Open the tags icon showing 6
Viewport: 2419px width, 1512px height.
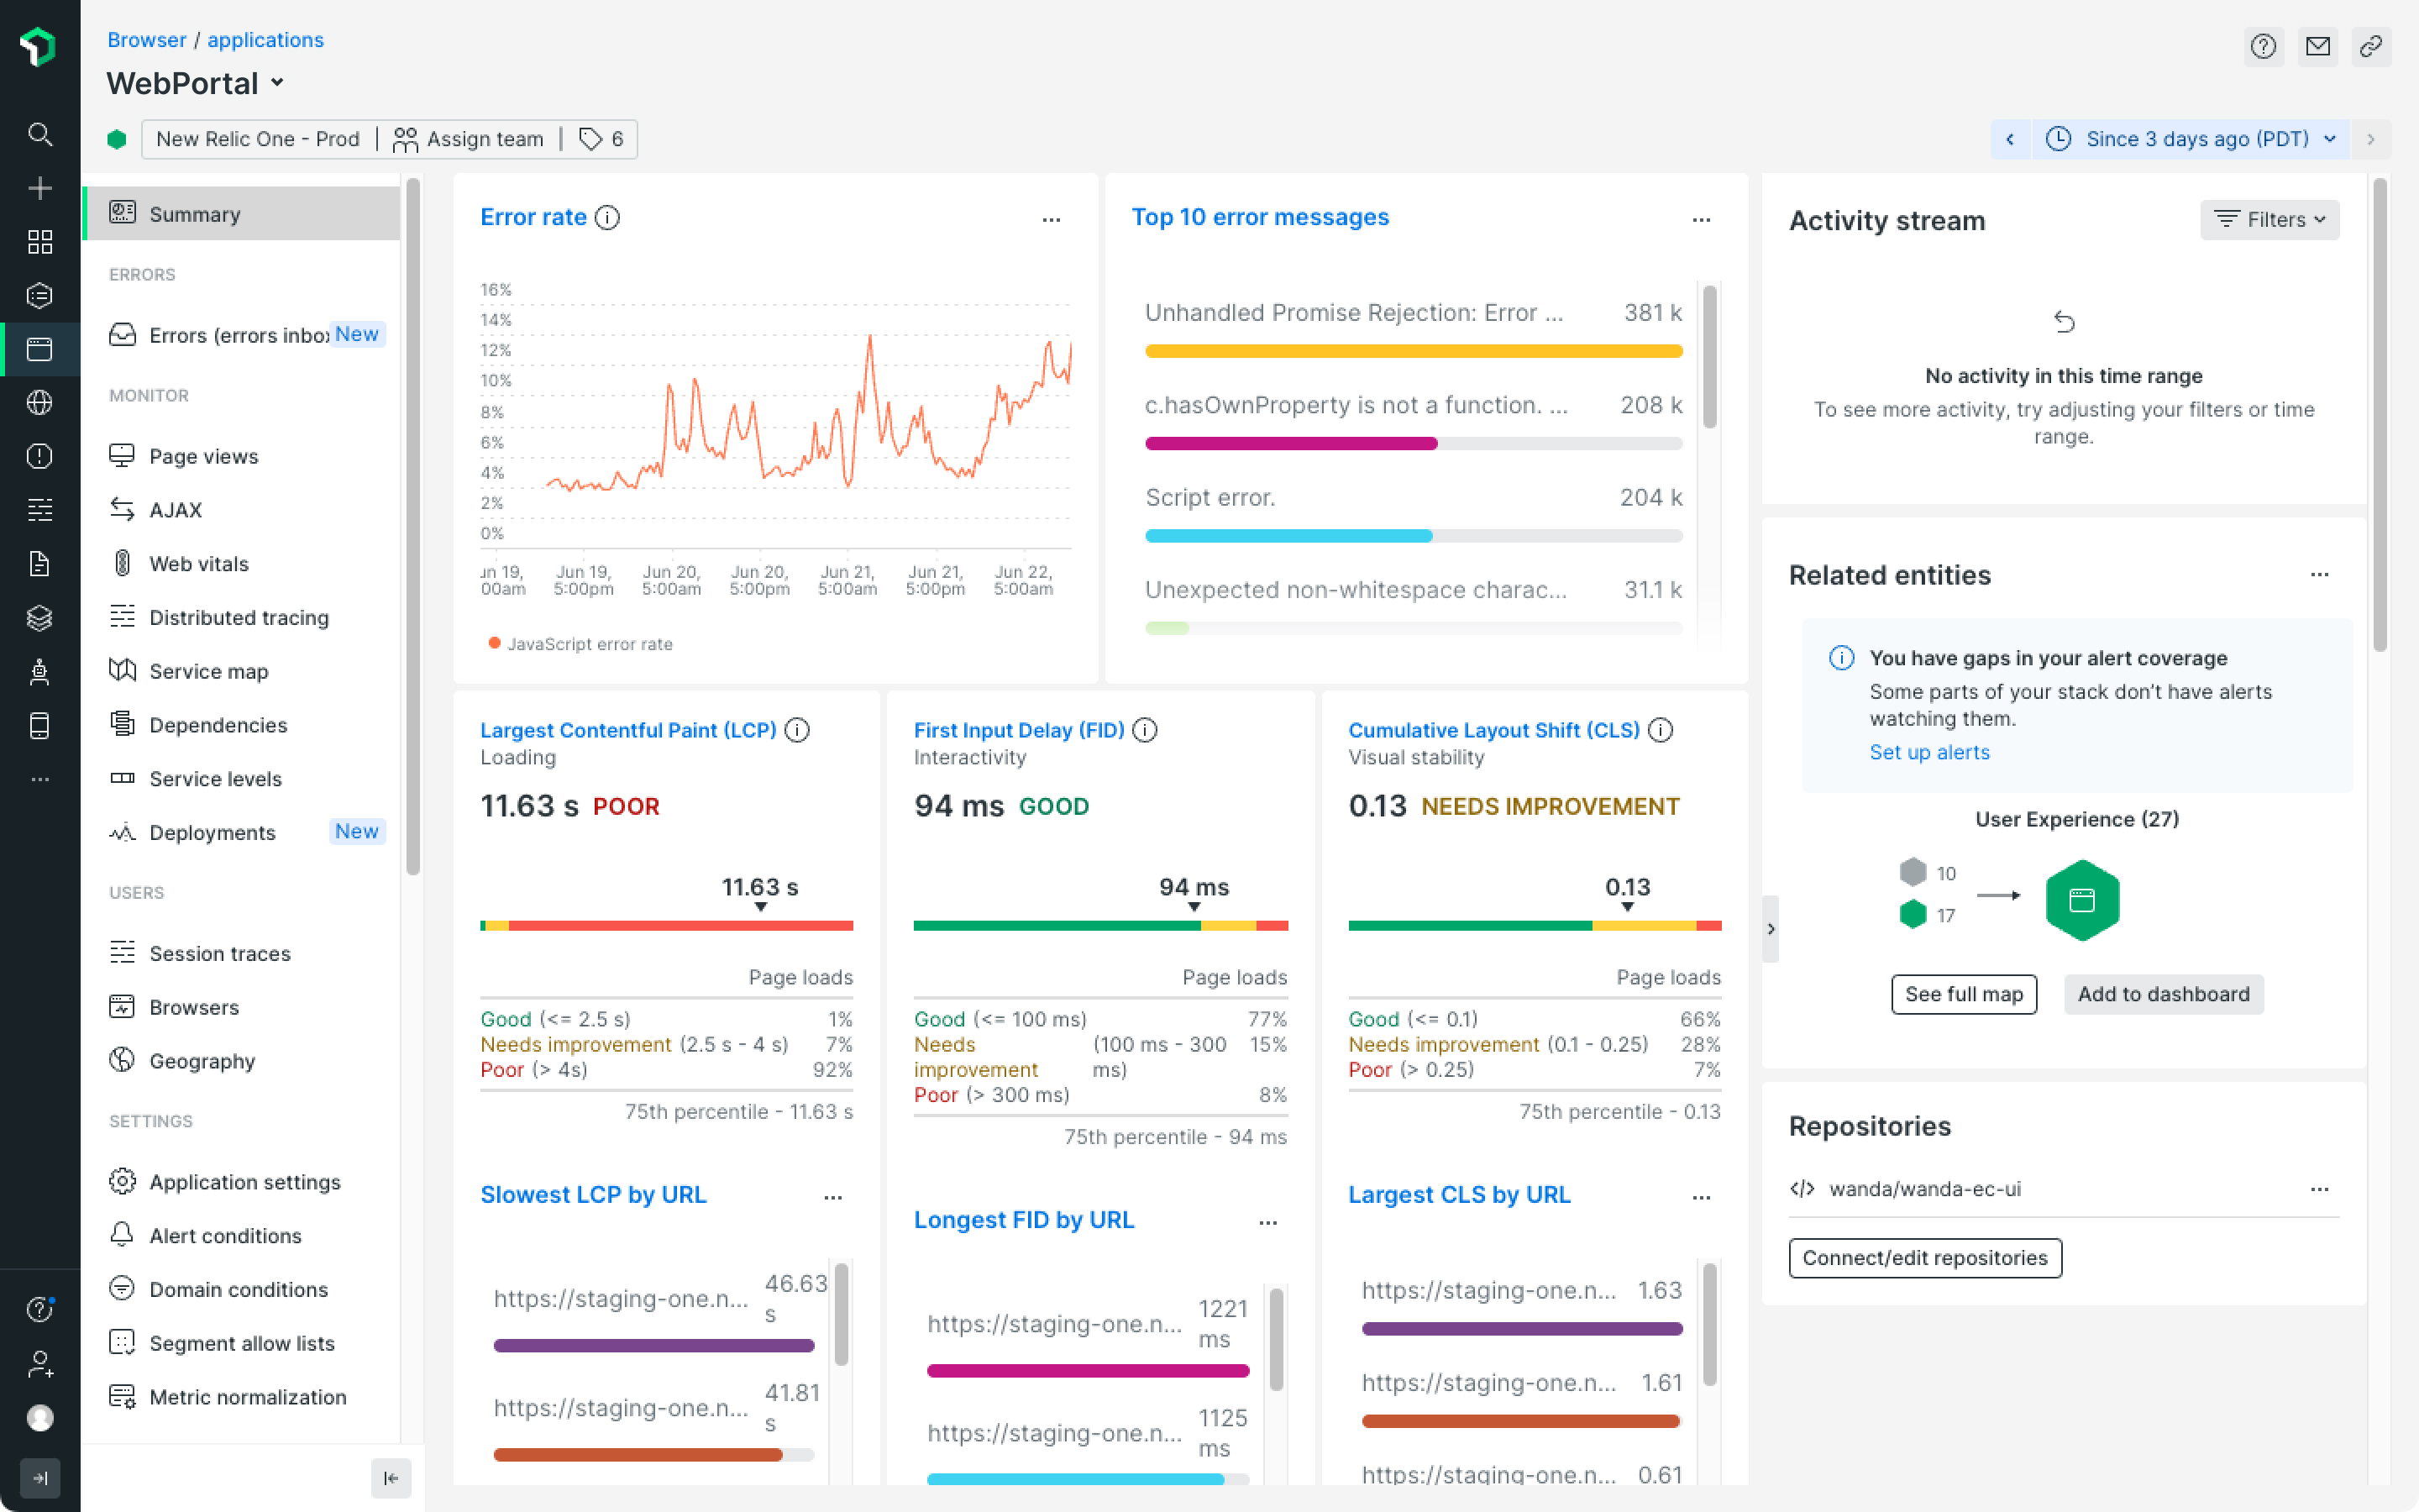pyautogui.click(x=601, y=139)
